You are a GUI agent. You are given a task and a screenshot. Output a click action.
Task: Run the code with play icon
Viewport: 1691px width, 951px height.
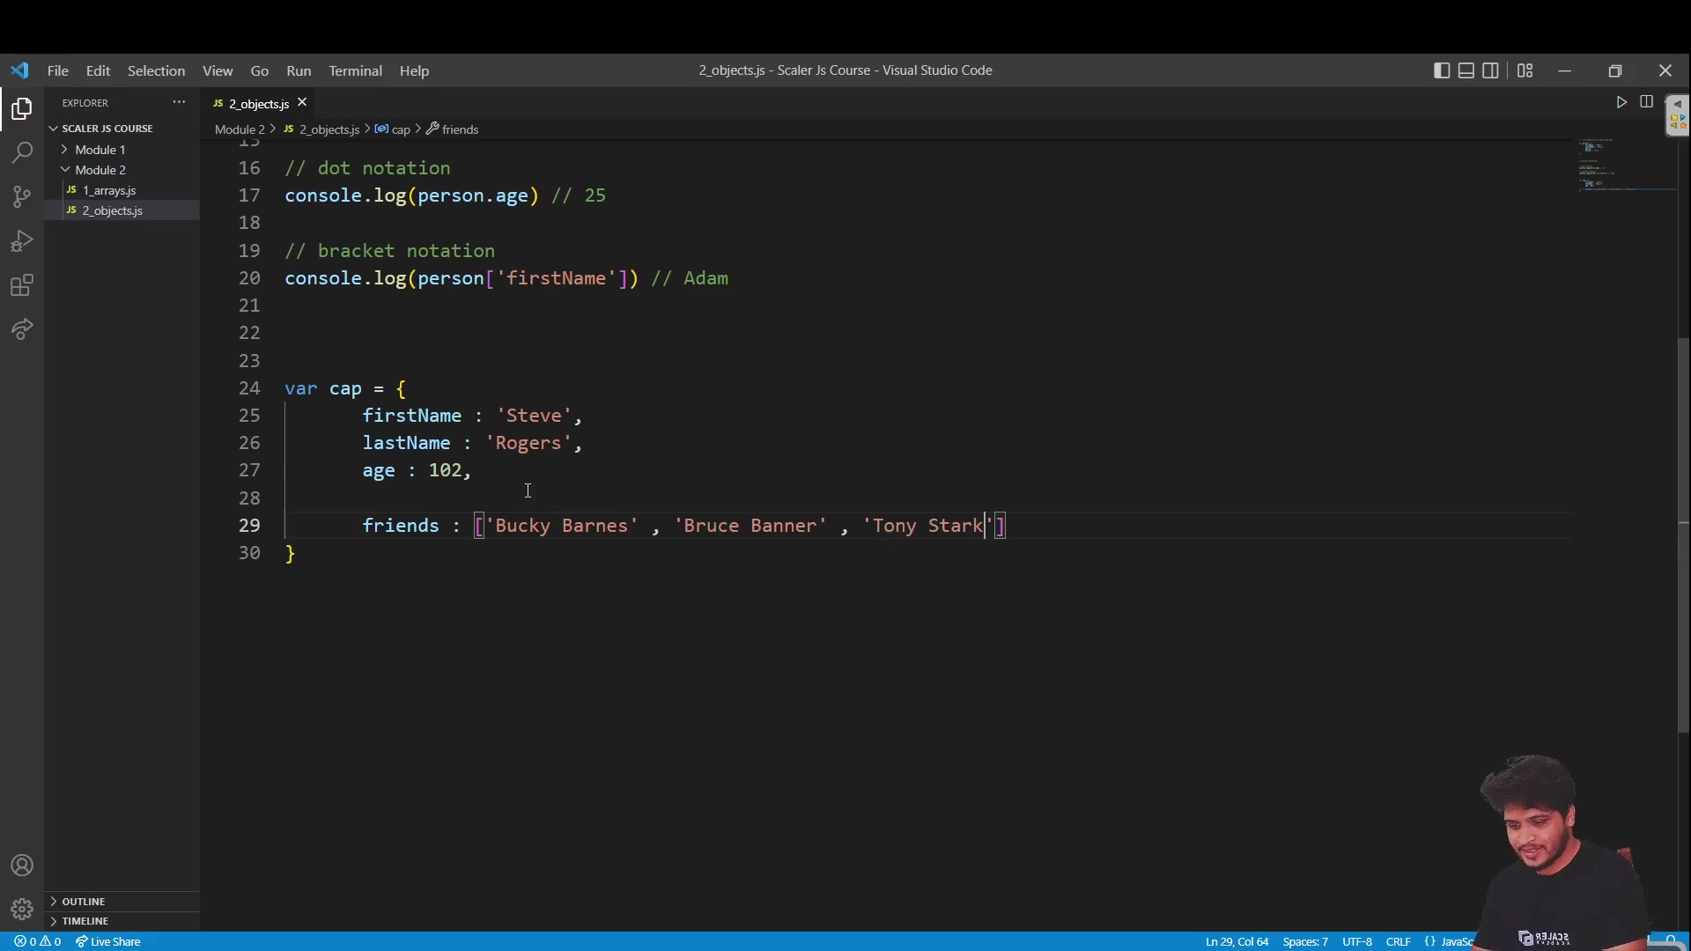pos(1621,102)
